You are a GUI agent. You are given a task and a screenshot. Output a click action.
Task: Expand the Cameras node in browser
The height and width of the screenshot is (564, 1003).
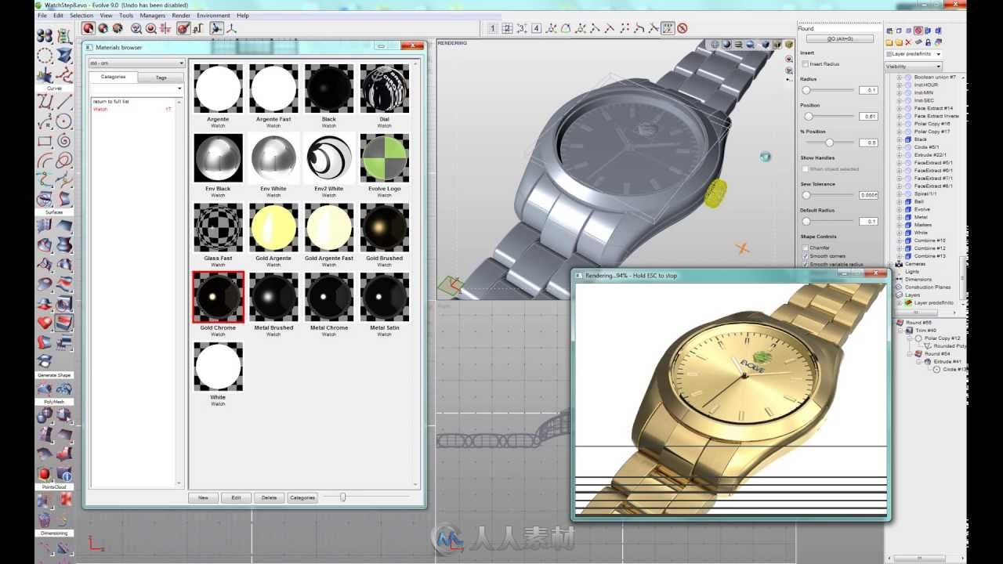(891, 264)
